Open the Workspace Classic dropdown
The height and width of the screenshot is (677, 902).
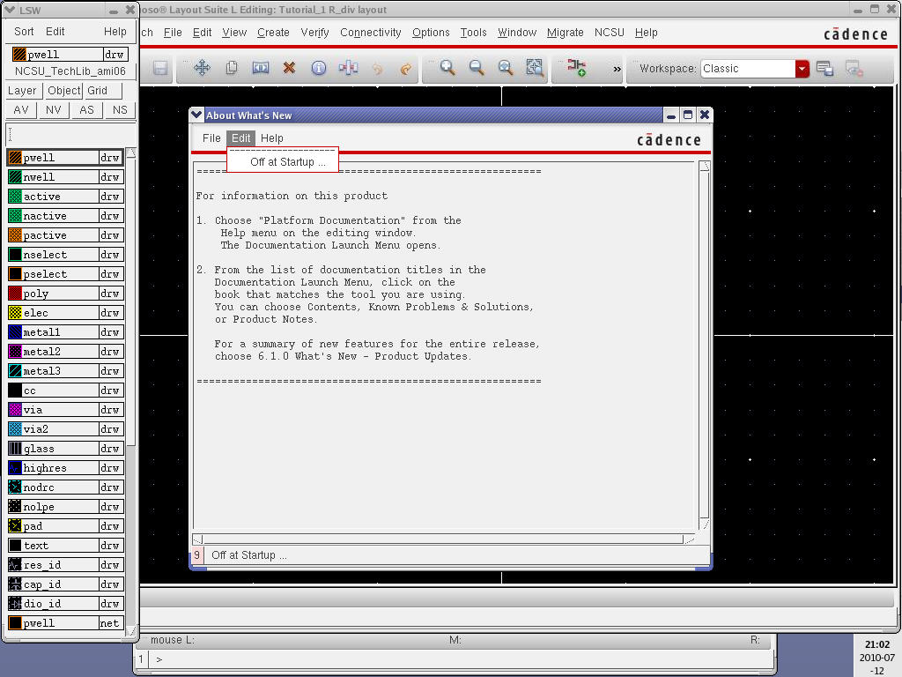pos(802,69)
